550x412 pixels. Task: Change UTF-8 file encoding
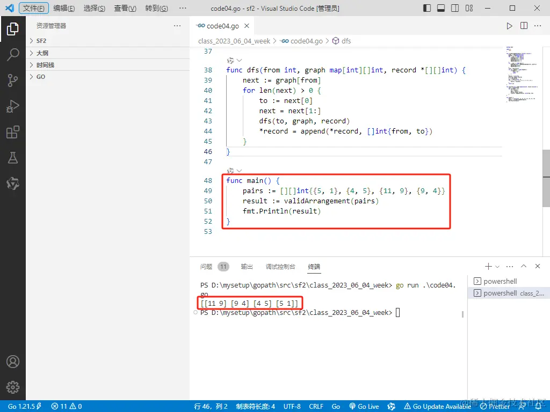tap(292, 407)
